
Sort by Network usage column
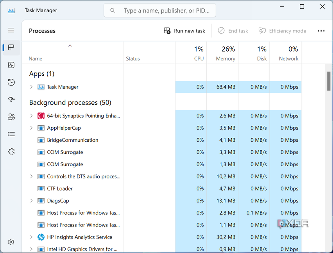click(x=285, y=53)
